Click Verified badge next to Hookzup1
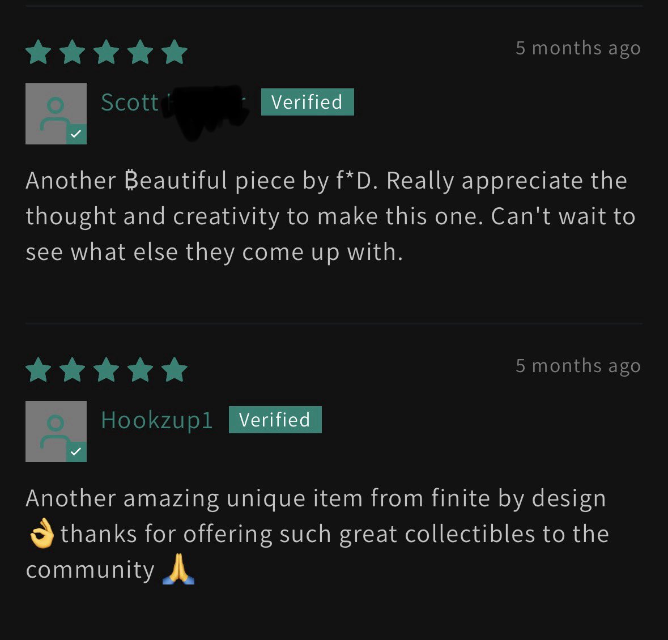Viewport: 668px width, 640px height. pos(275,420)
